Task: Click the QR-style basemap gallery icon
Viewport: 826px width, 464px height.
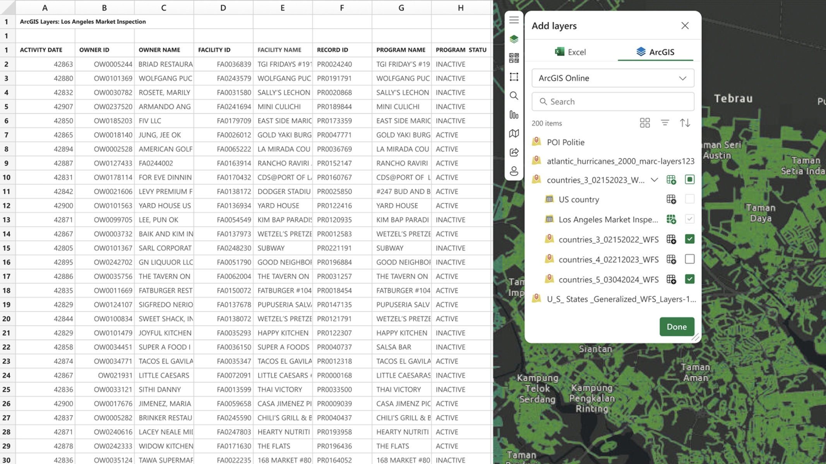Action: [514, 58]
